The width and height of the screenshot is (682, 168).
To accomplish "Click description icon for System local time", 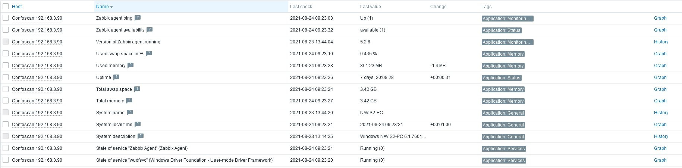I will (138, 124).
